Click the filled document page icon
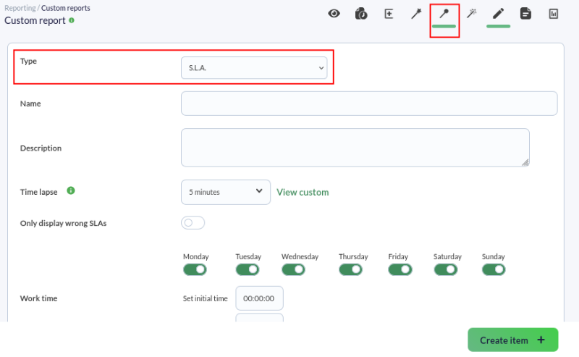579x357 pixels. pos(525,14)
